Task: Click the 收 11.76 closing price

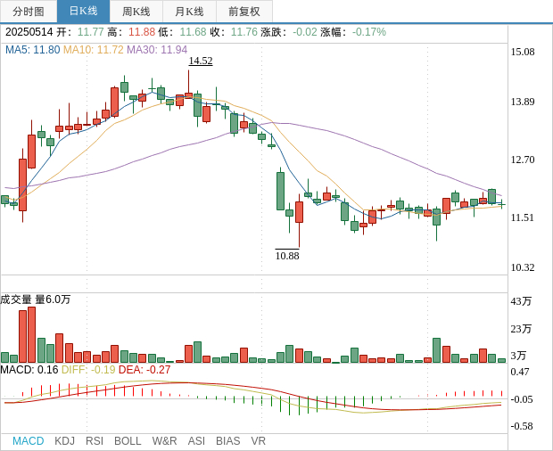Action: [x=234, y=32]
